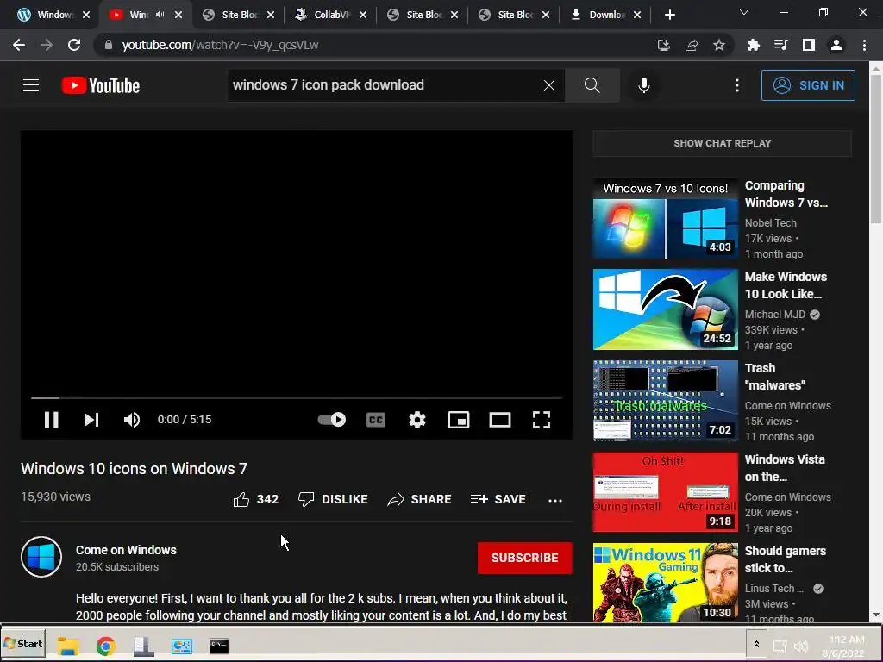The image size is (883, 662).
Task: Mute the video player volume
Action: click(x=132, y=420)
